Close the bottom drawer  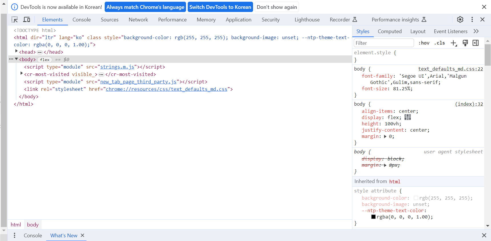[x=484, y=235]
